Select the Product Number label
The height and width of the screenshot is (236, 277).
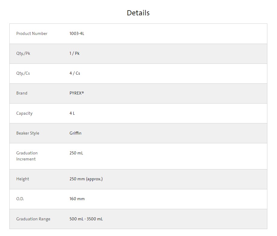tap(32, 34)
